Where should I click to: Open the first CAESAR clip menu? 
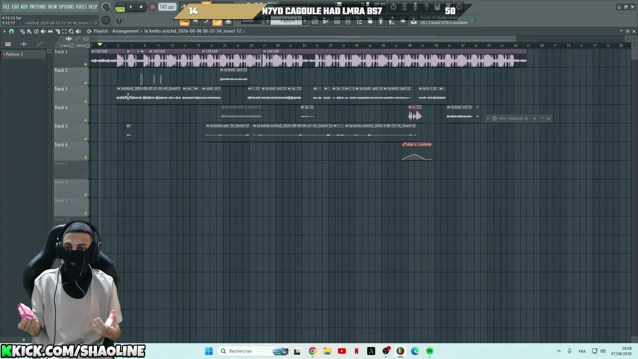(93, 51)
